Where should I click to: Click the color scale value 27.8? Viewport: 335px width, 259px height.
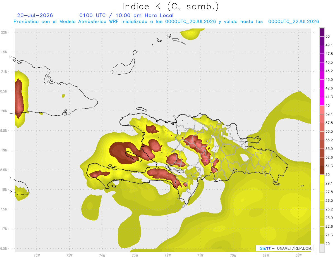pos(329,192)
